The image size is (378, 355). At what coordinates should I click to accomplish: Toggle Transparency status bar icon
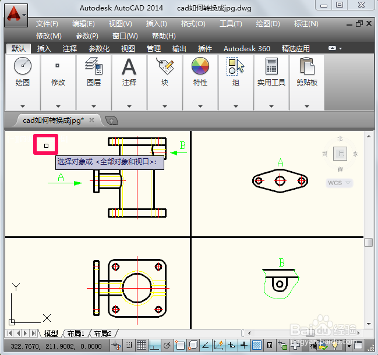pos(257,346)
